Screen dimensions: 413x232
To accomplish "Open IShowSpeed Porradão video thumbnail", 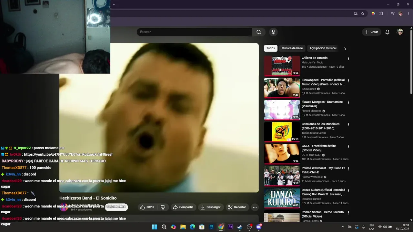I will [x=282, y=88].
